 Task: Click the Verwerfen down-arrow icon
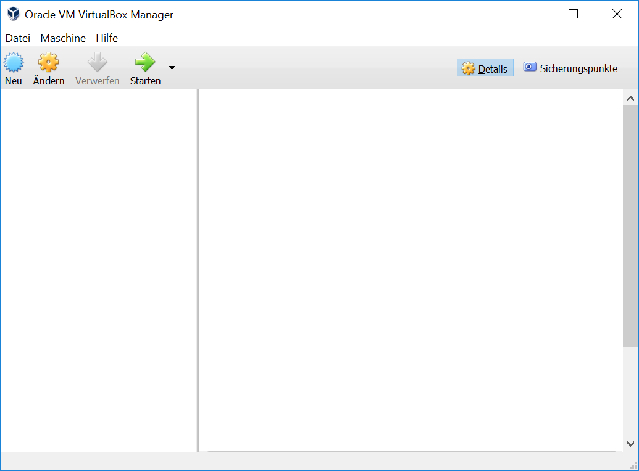97,62
